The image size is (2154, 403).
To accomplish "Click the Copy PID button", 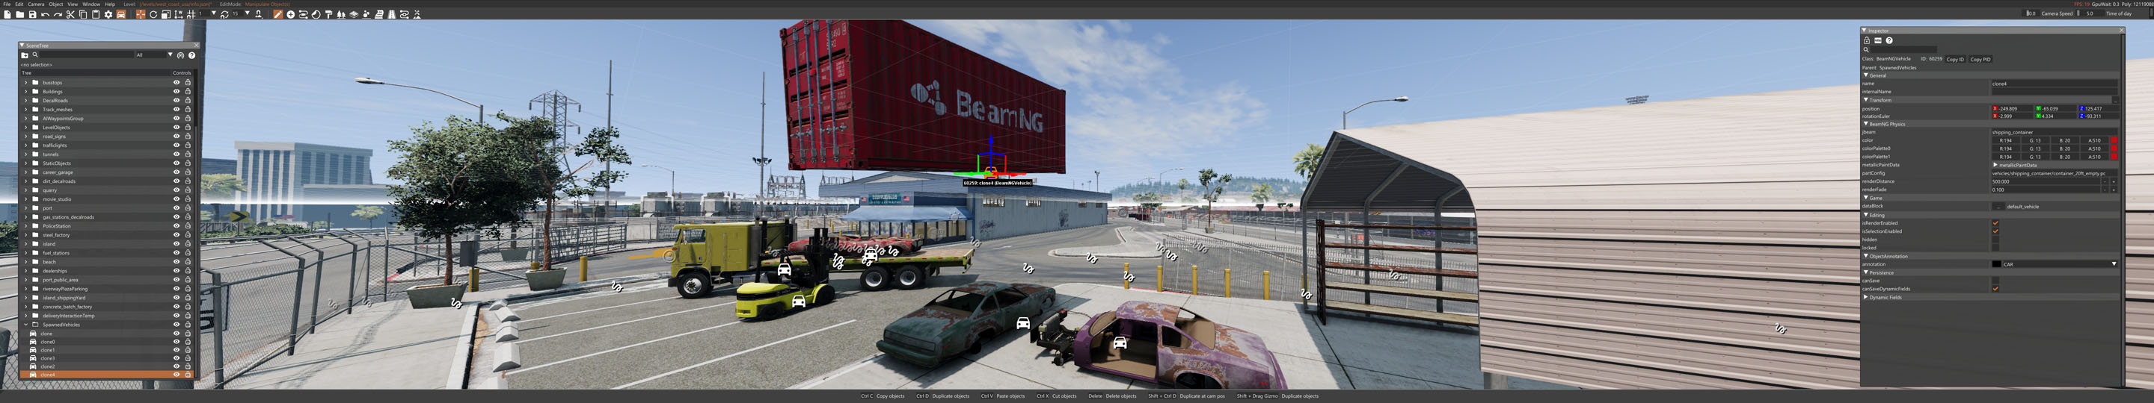I will click(x=1981, y=59).
